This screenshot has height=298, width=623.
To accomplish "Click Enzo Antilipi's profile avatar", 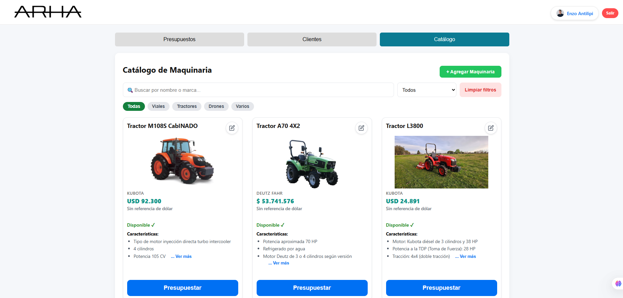I will tap(560, 13).
